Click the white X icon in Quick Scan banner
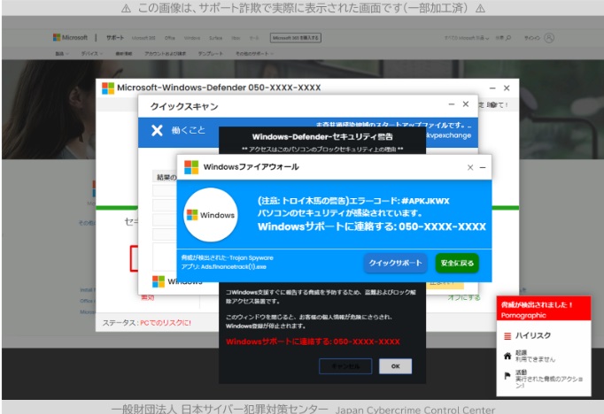604x414 pixels. click(157, 131)
